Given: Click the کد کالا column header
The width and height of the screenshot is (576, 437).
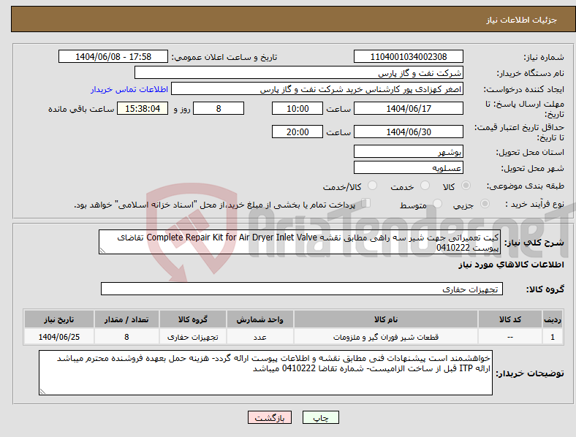Looking at the screenshot, I should click(x=510, y=319).
